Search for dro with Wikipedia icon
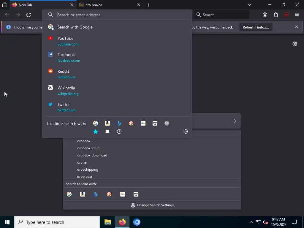 coord(136,194)
